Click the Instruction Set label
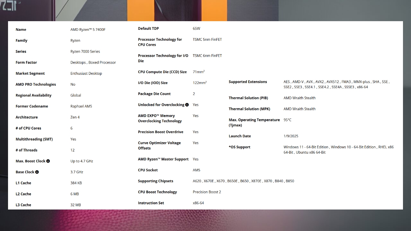Image resolution: width=411 pixels, height=231 pixels. pyautogui.click(x=151, y=203)
